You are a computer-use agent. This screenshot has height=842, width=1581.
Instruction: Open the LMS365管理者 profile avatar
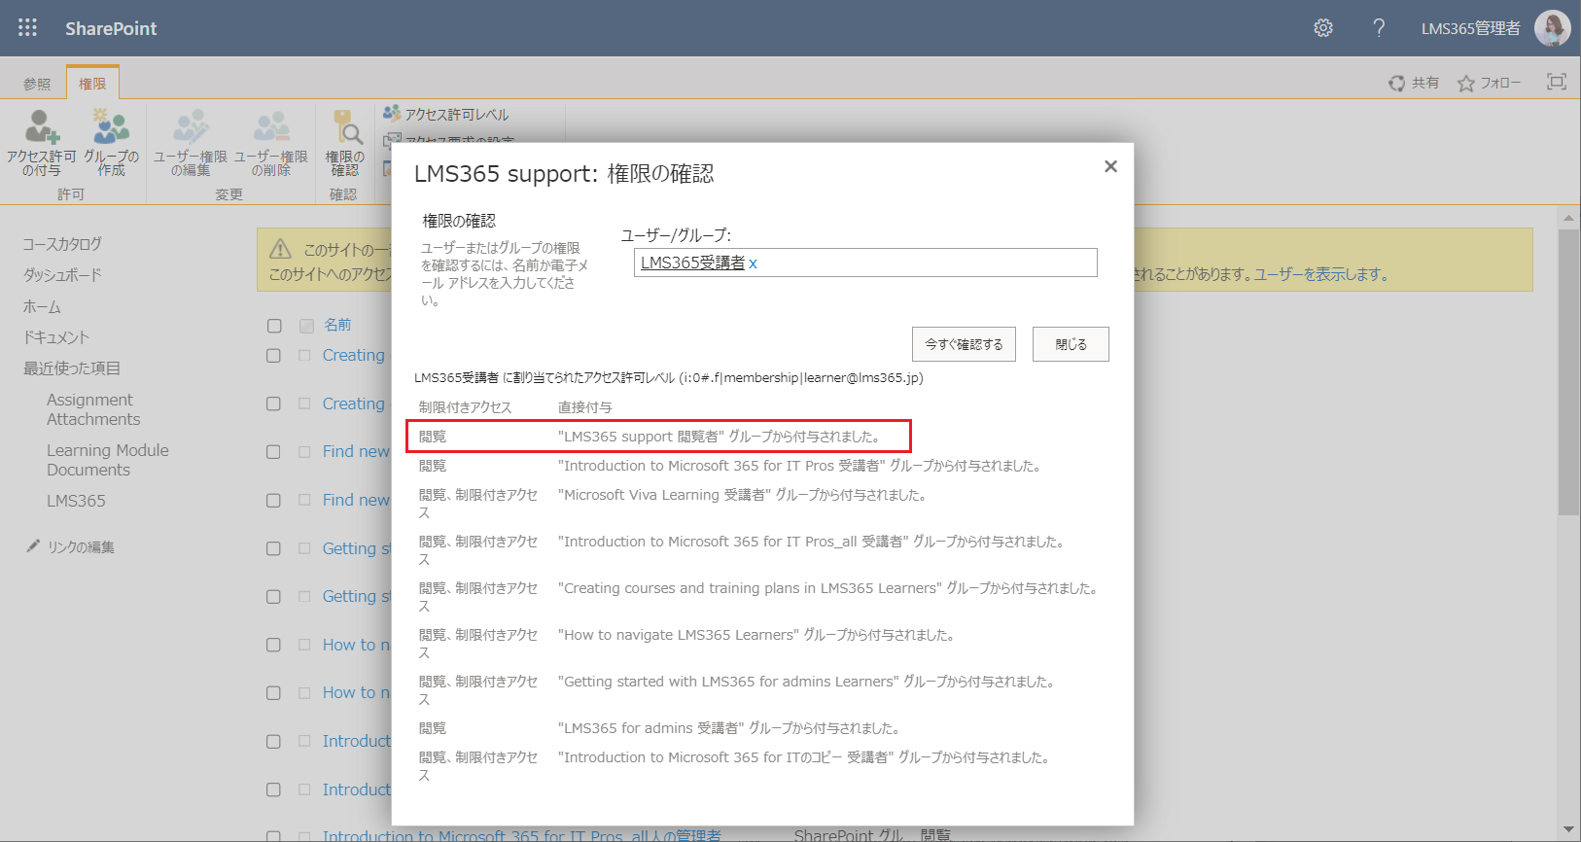pyautogui.click(x=1552, y=28)
